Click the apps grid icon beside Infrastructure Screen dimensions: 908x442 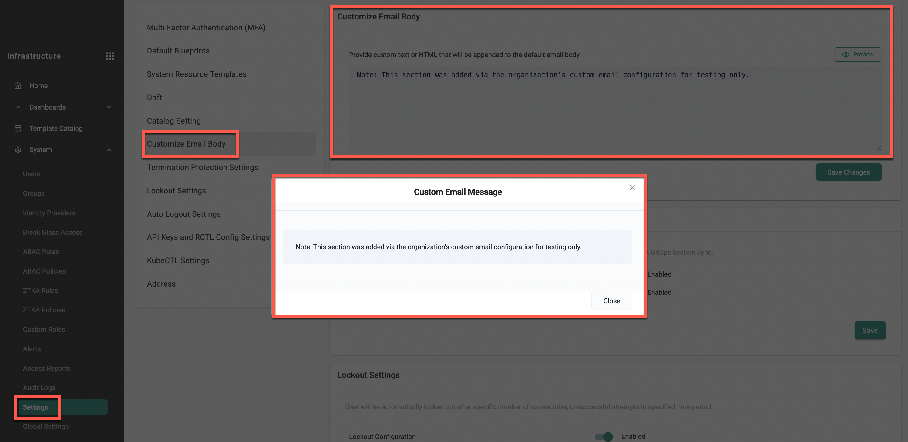pos(110,56)
